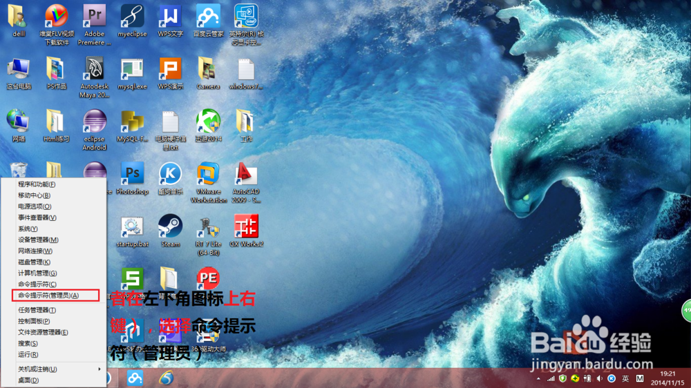Image resolution: width=691 pixels, height=388 pixels.
Task: Open the WPS文字 desktop shortcut
Action: 170,20
